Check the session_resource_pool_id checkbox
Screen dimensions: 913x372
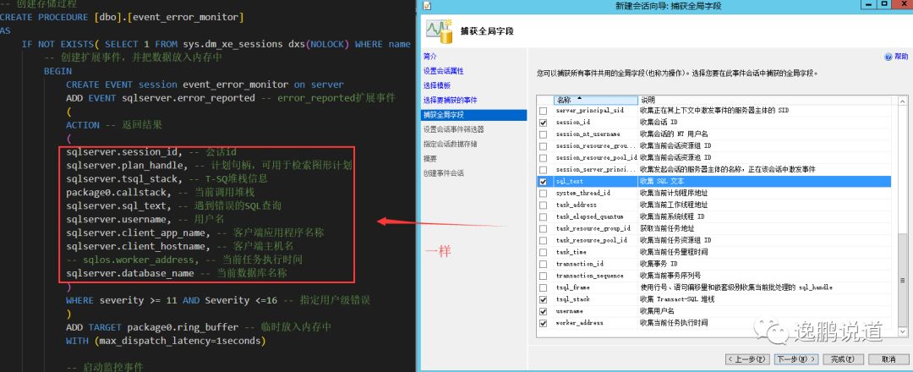pyautogui.click(x=544, y=158)
